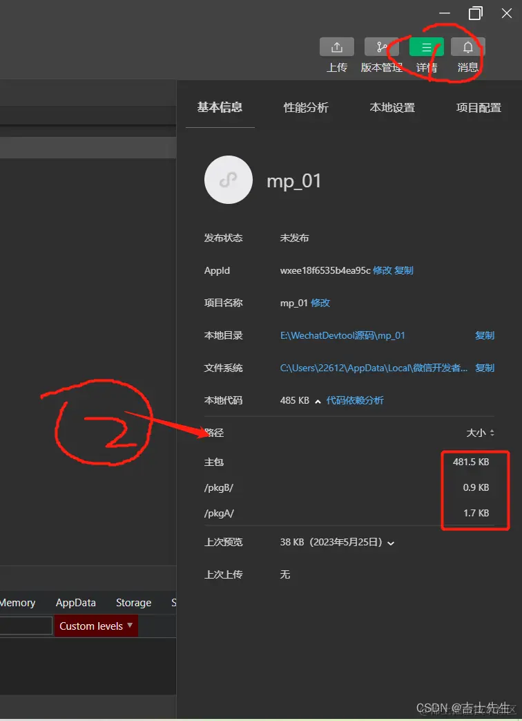Open the AppData debugger tab
This screenshot has height=721, width=522.
tap(76, 603)
